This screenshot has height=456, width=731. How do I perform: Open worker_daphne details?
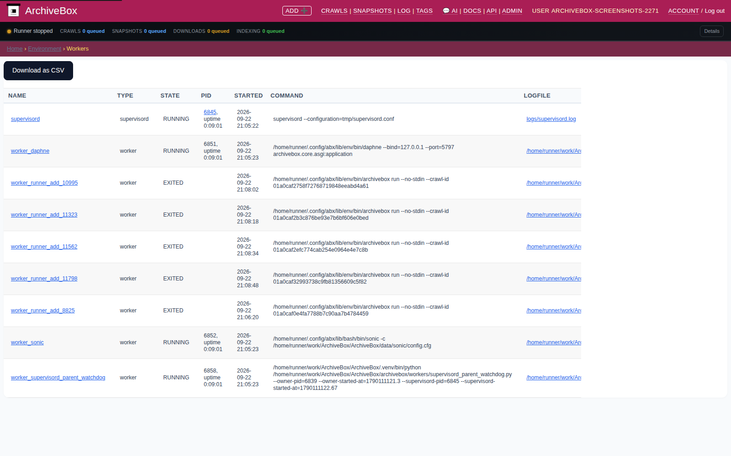click(x=30, y=151)
